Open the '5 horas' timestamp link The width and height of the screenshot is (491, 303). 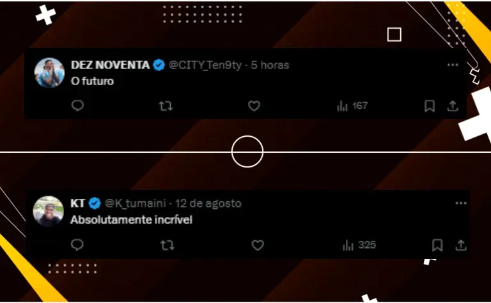point(270,65)
